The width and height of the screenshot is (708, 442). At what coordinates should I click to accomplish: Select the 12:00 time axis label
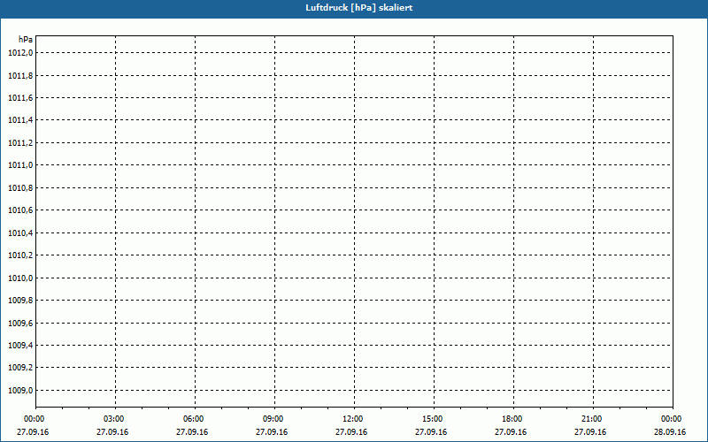click(x=353, y=419)
